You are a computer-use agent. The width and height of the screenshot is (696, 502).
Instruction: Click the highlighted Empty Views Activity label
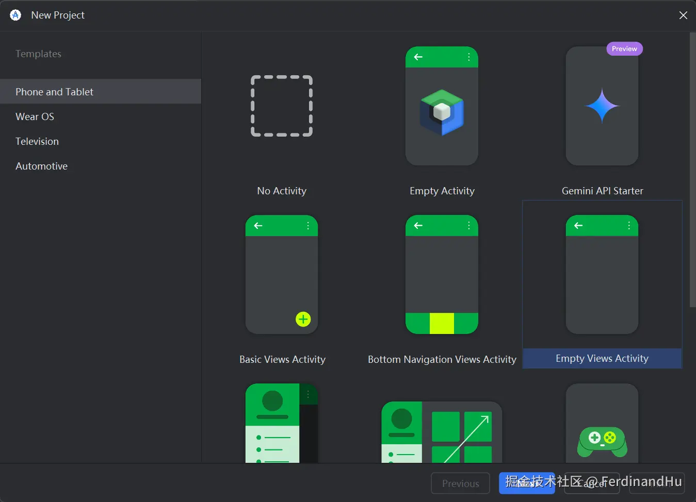pyautogui.click(x=602, y=358)
